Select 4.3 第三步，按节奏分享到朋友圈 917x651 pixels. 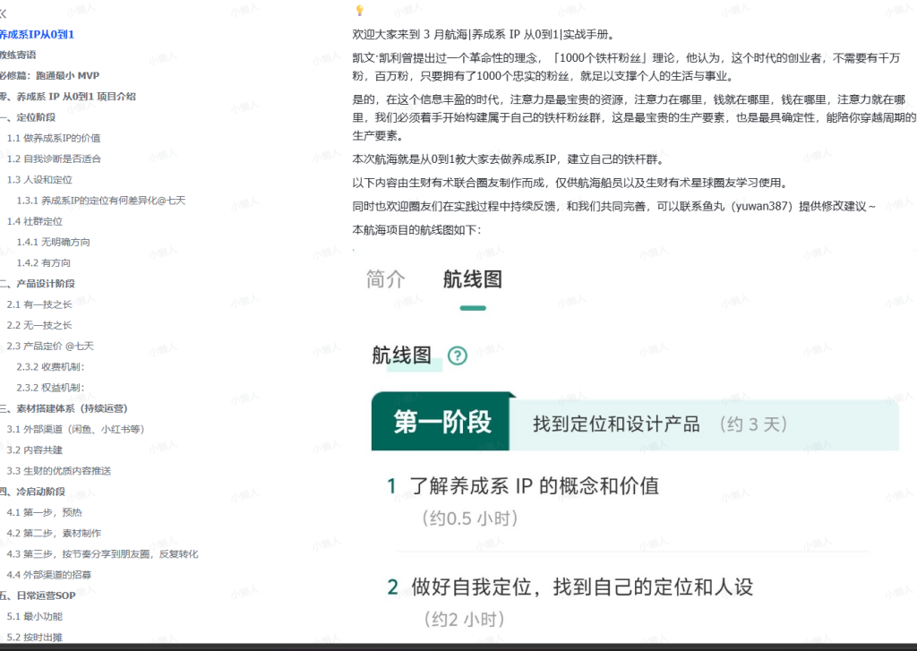102,554
